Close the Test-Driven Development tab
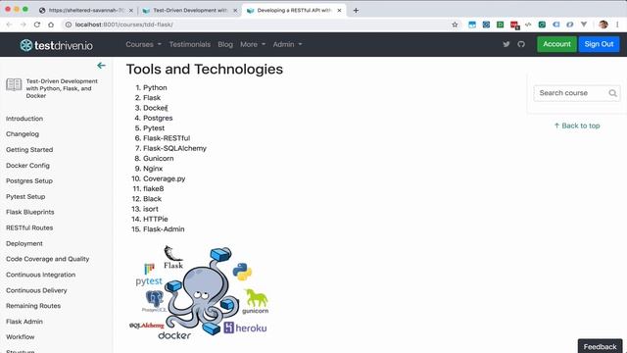Screen dimensions: 627x353 [235, 11]
